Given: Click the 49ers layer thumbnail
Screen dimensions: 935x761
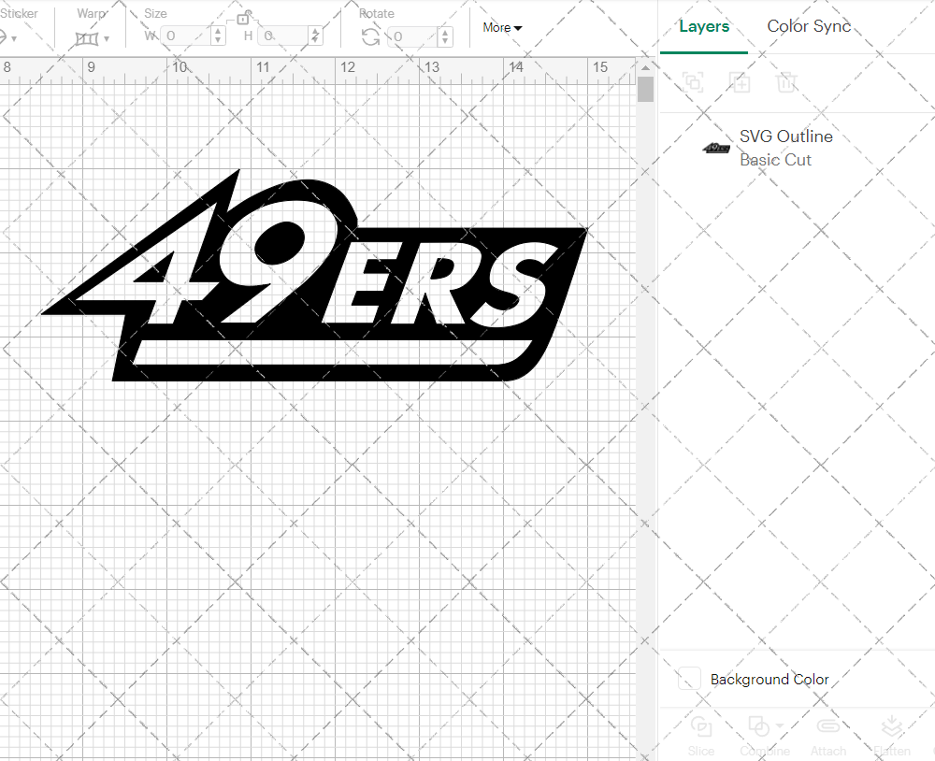Looking at the screenshot, I should pos(714,148).
